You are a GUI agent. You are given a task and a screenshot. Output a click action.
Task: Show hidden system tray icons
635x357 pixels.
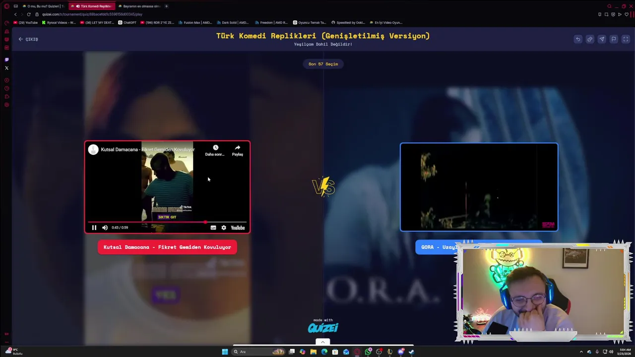click(581, 352)
